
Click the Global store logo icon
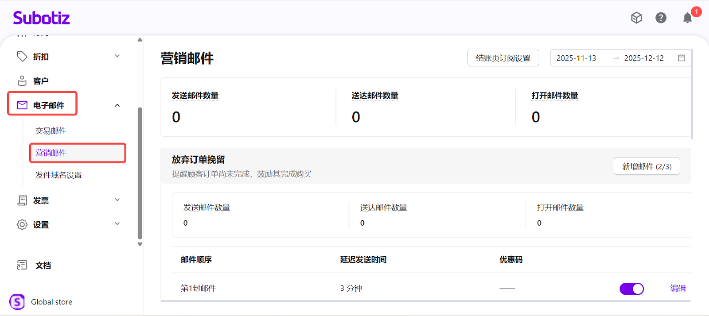tap(17, 302)
